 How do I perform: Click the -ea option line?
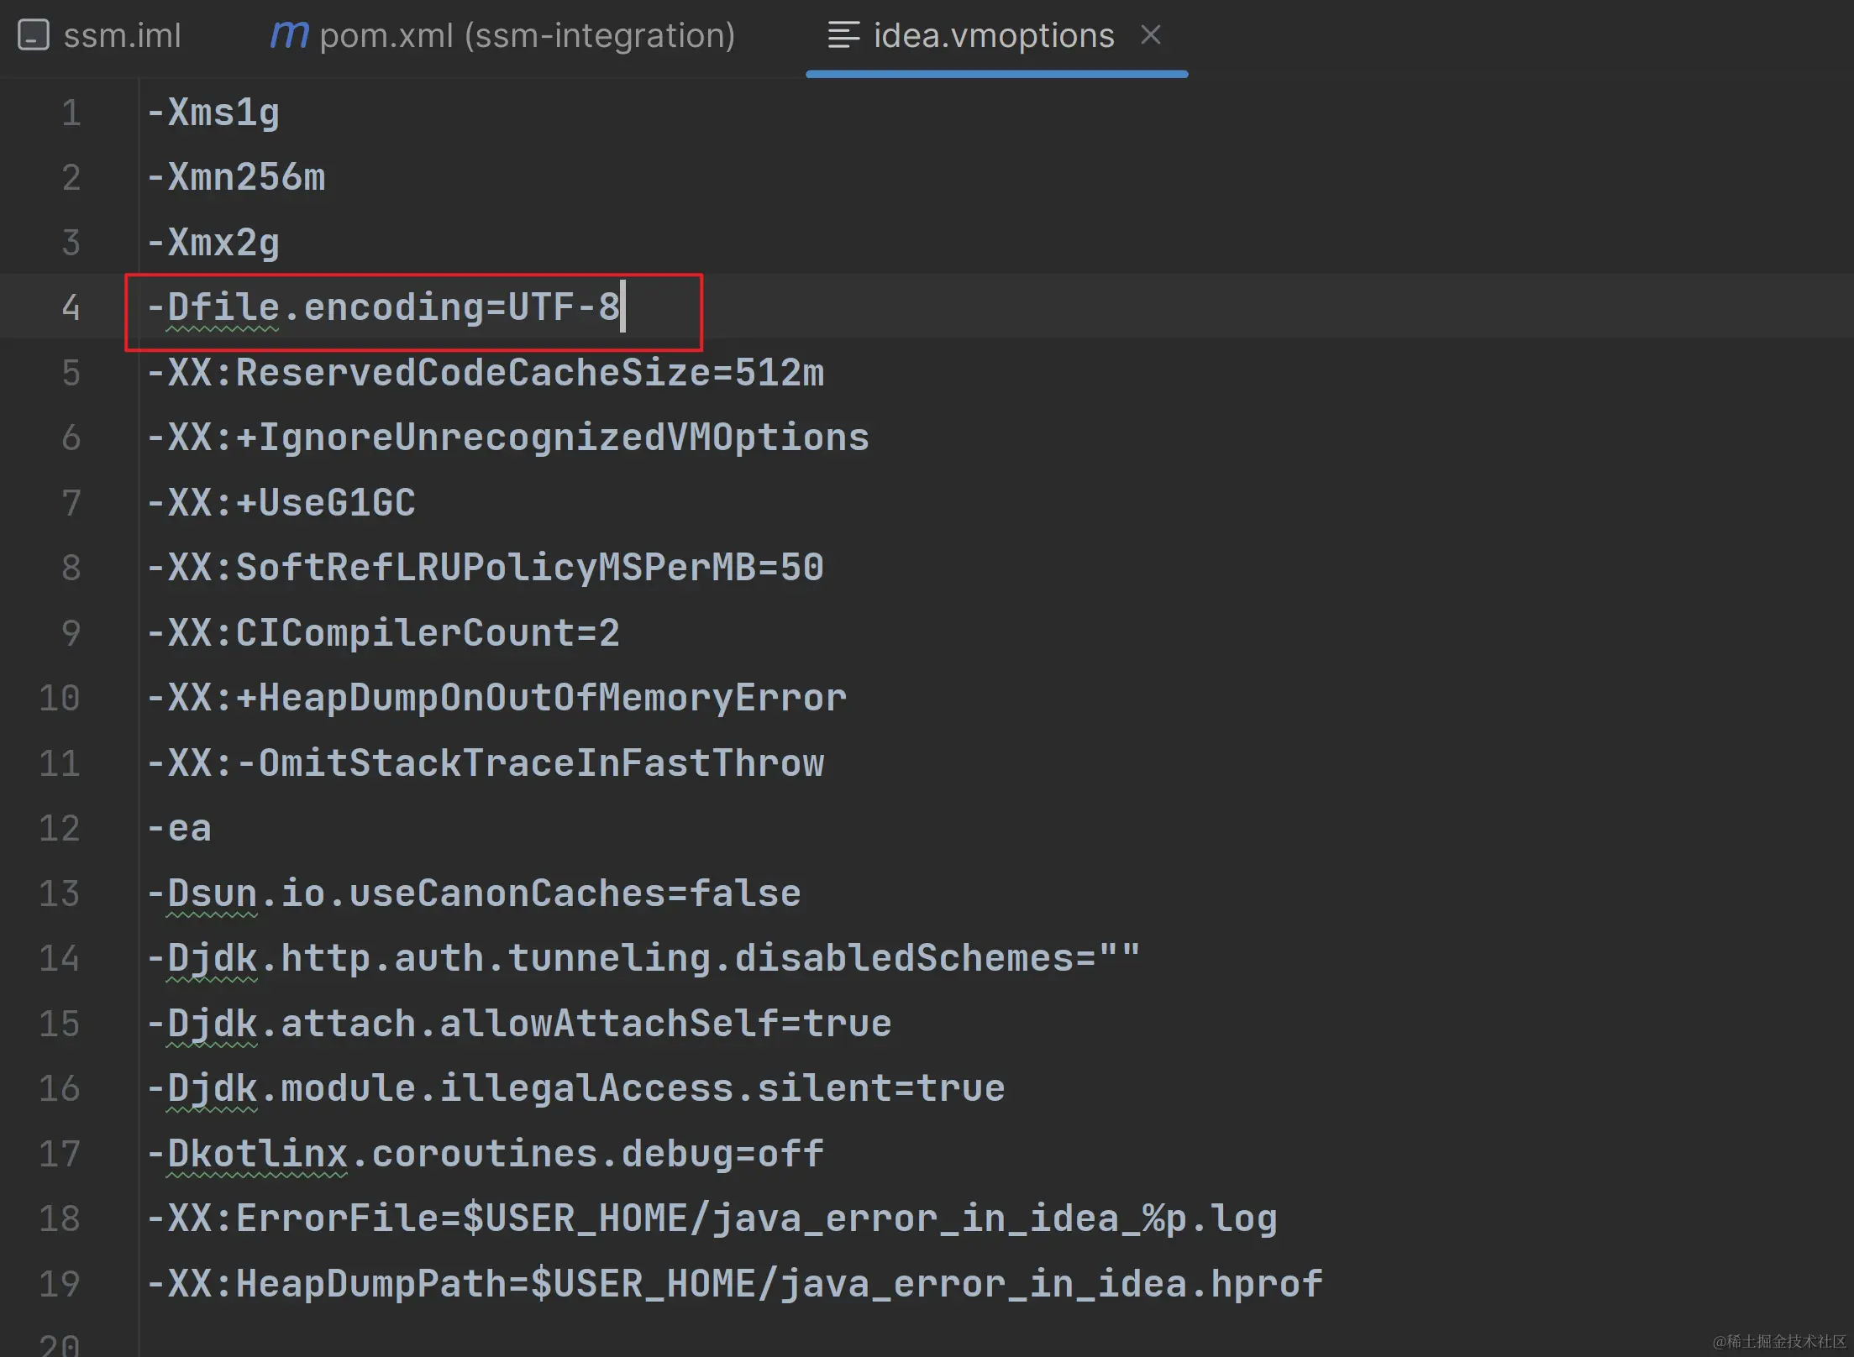[179, 829]
